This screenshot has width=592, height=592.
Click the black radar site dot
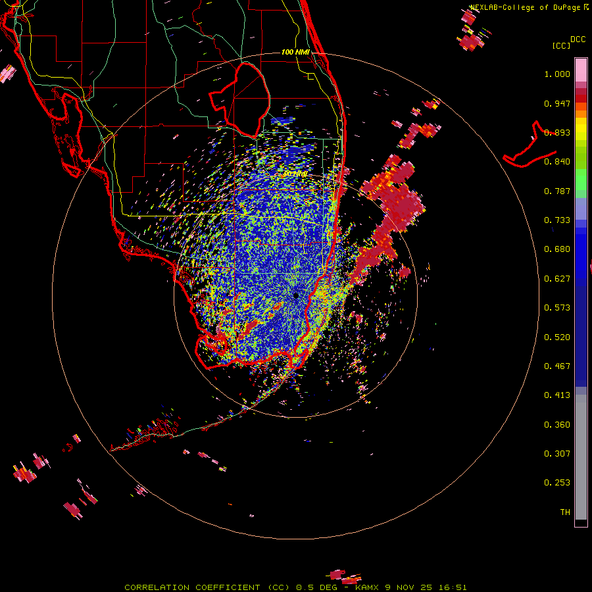pos(296,295)
